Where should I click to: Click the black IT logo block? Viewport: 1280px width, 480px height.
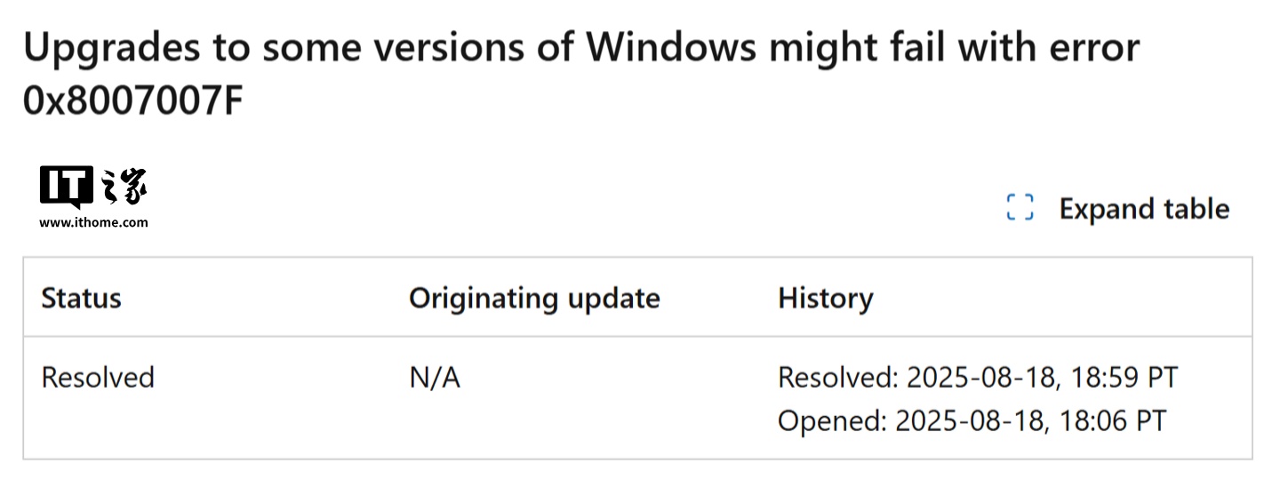[66, 186]
